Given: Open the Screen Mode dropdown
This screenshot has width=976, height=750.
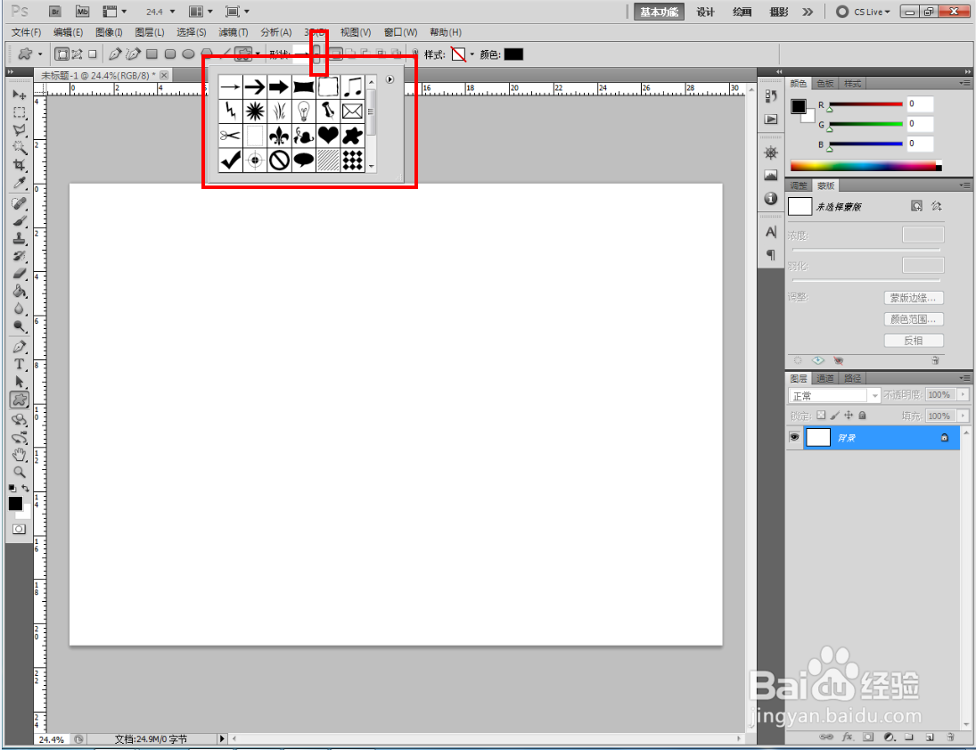Looking at the screenshot, I should click(x=237, y=12).
